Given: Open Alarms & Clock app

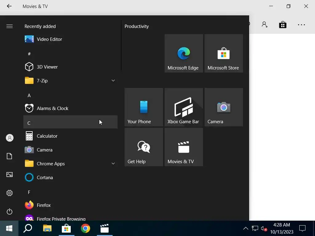Looking at the screenshot, I should (70, 108).
